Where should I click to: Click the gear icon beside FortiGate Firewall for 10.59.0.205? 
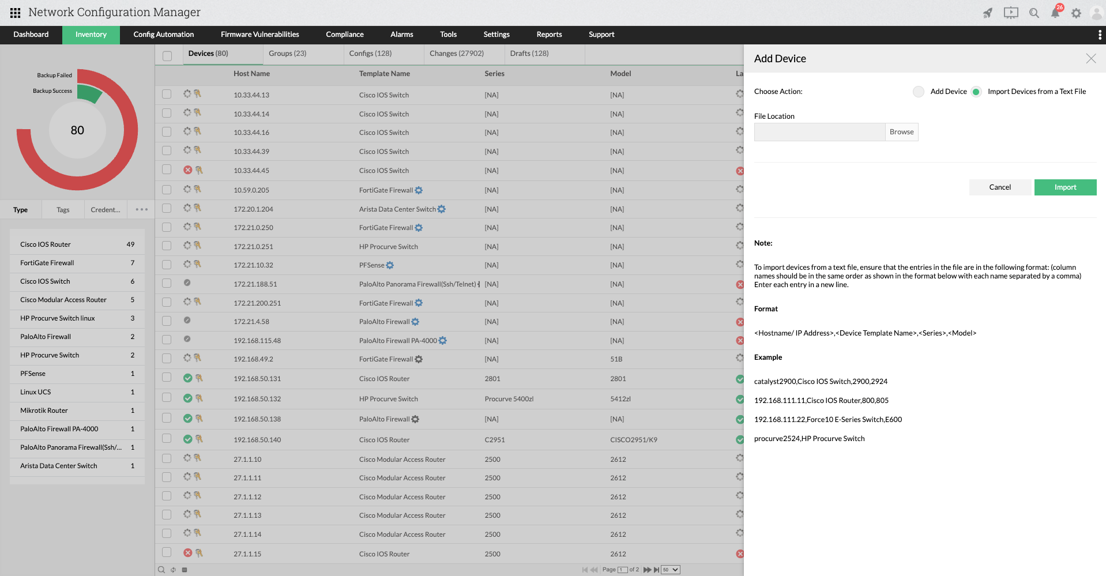click(419, 190)
